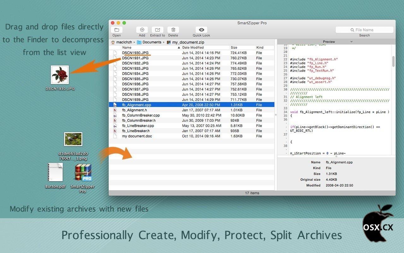Click the header icon of fb_LineBreaker.h
Image resolution: width=404 pixels, height=253 pixels.
pos(115,131)
